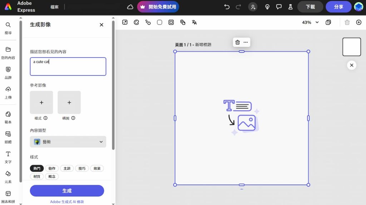366x205 pixels.
Task: Undo the last action
Action: (x=227, y=7)
